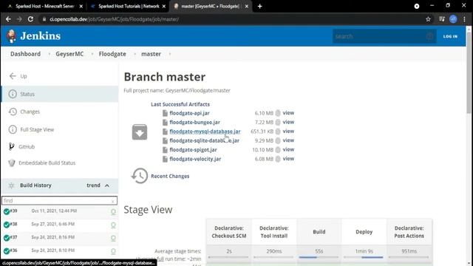Screen dimensions: 473x266
Task: Click the Deploy stage progress bar
Action: point(364,257)
